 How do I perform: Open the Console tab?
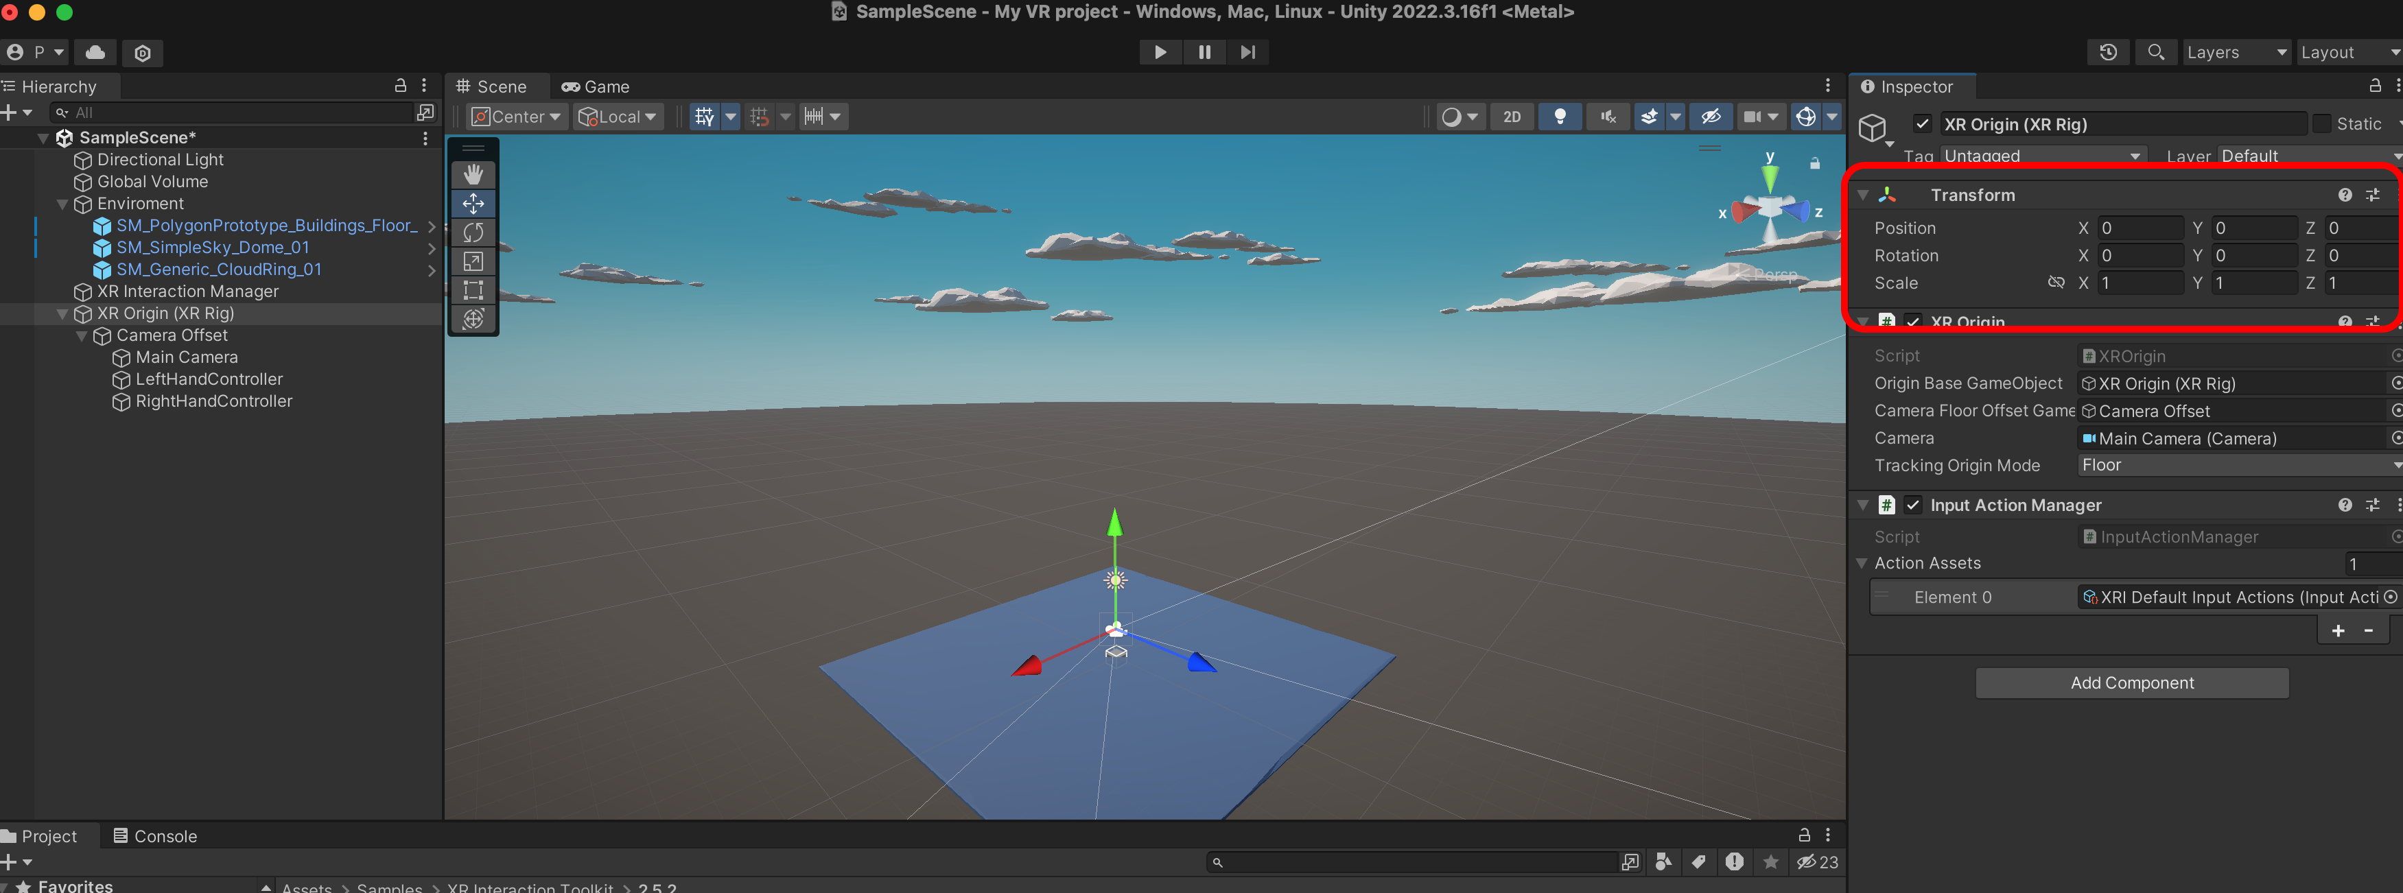pyautogui.click(x=155, y=836)
